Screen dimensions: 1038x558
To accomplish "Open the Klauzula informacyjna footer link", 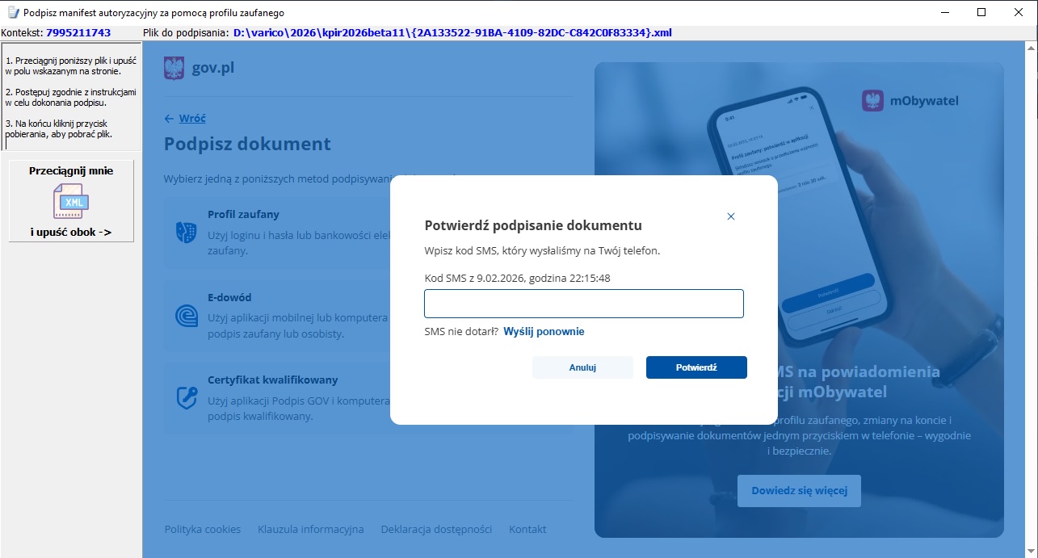I will coord(311,529).
